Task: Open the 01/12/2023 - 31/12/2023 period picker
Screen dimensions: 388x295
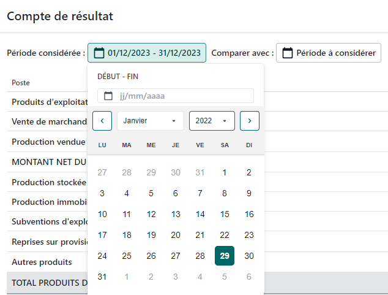Action: [147, 53]
